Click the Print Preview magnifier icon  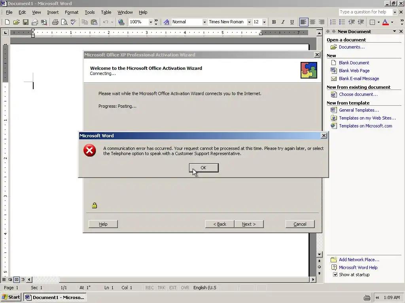coord(64,22)
